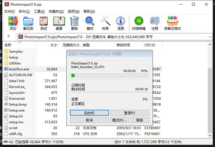Viewport: 215px width, 147px height.
Task: Click the Test (测试) toolbar icon
Action: [x=44, y=21]
